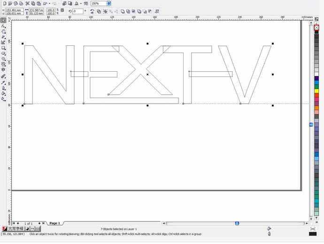This screenshot has width=324, height=244.
Task: Open the 150% zoom level dropdown
Action: pyautogui.click(x=108, y=3)
